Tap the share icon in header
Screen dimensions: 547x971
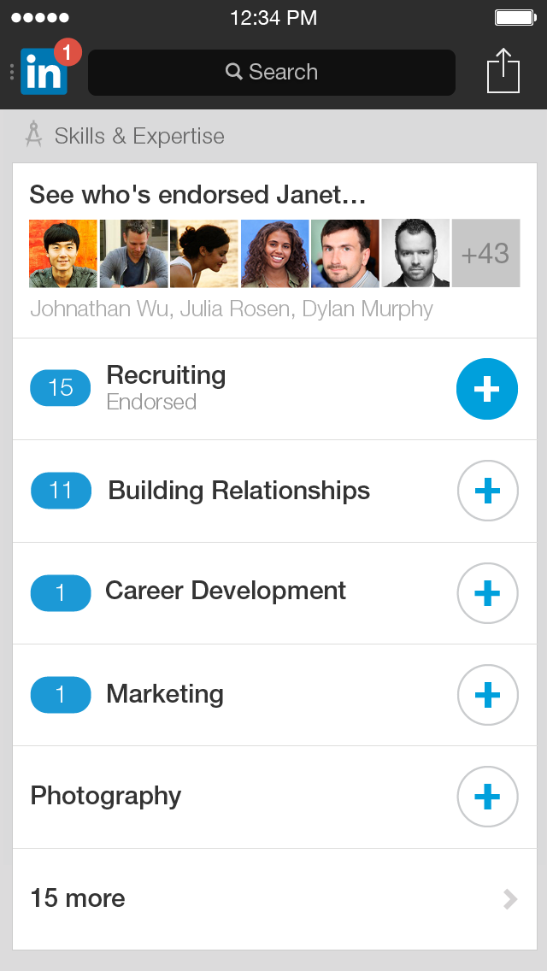(503, 72)
